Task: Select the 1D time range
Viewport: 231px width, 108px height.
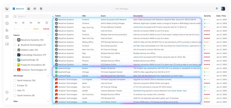Action: (23, 23)
